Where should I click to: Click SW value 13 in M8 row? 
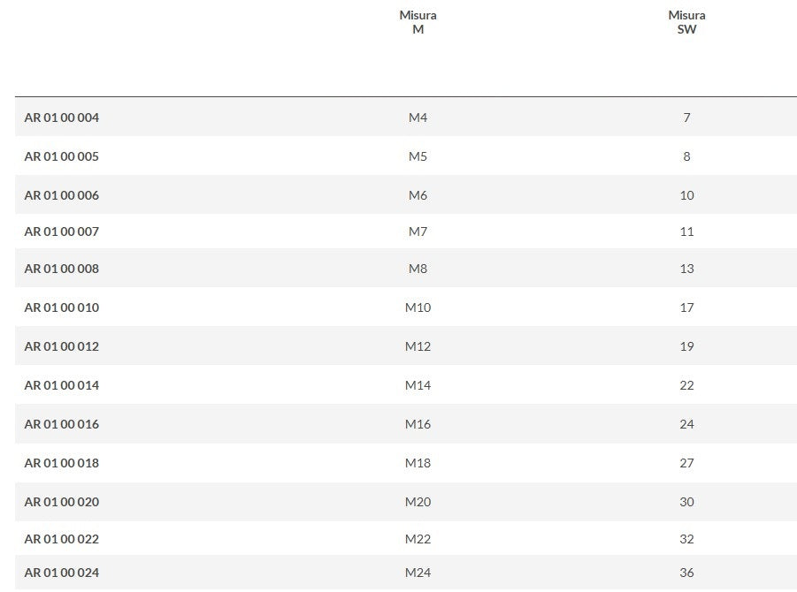pos(686,269)
